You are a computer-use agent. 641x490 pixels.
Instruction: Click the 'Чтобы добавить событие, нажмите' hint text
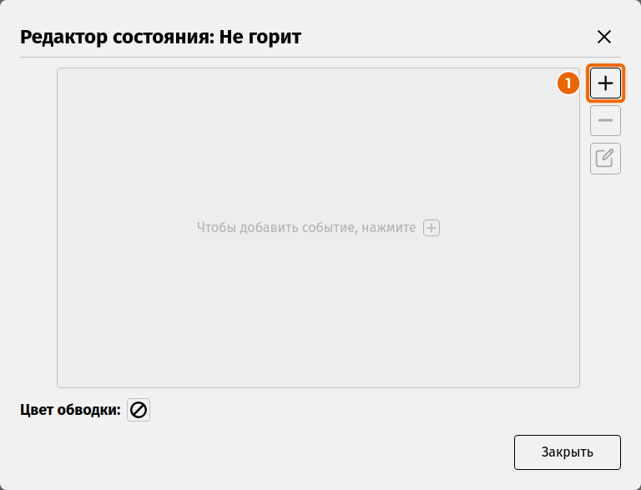[x=306, y=227]
